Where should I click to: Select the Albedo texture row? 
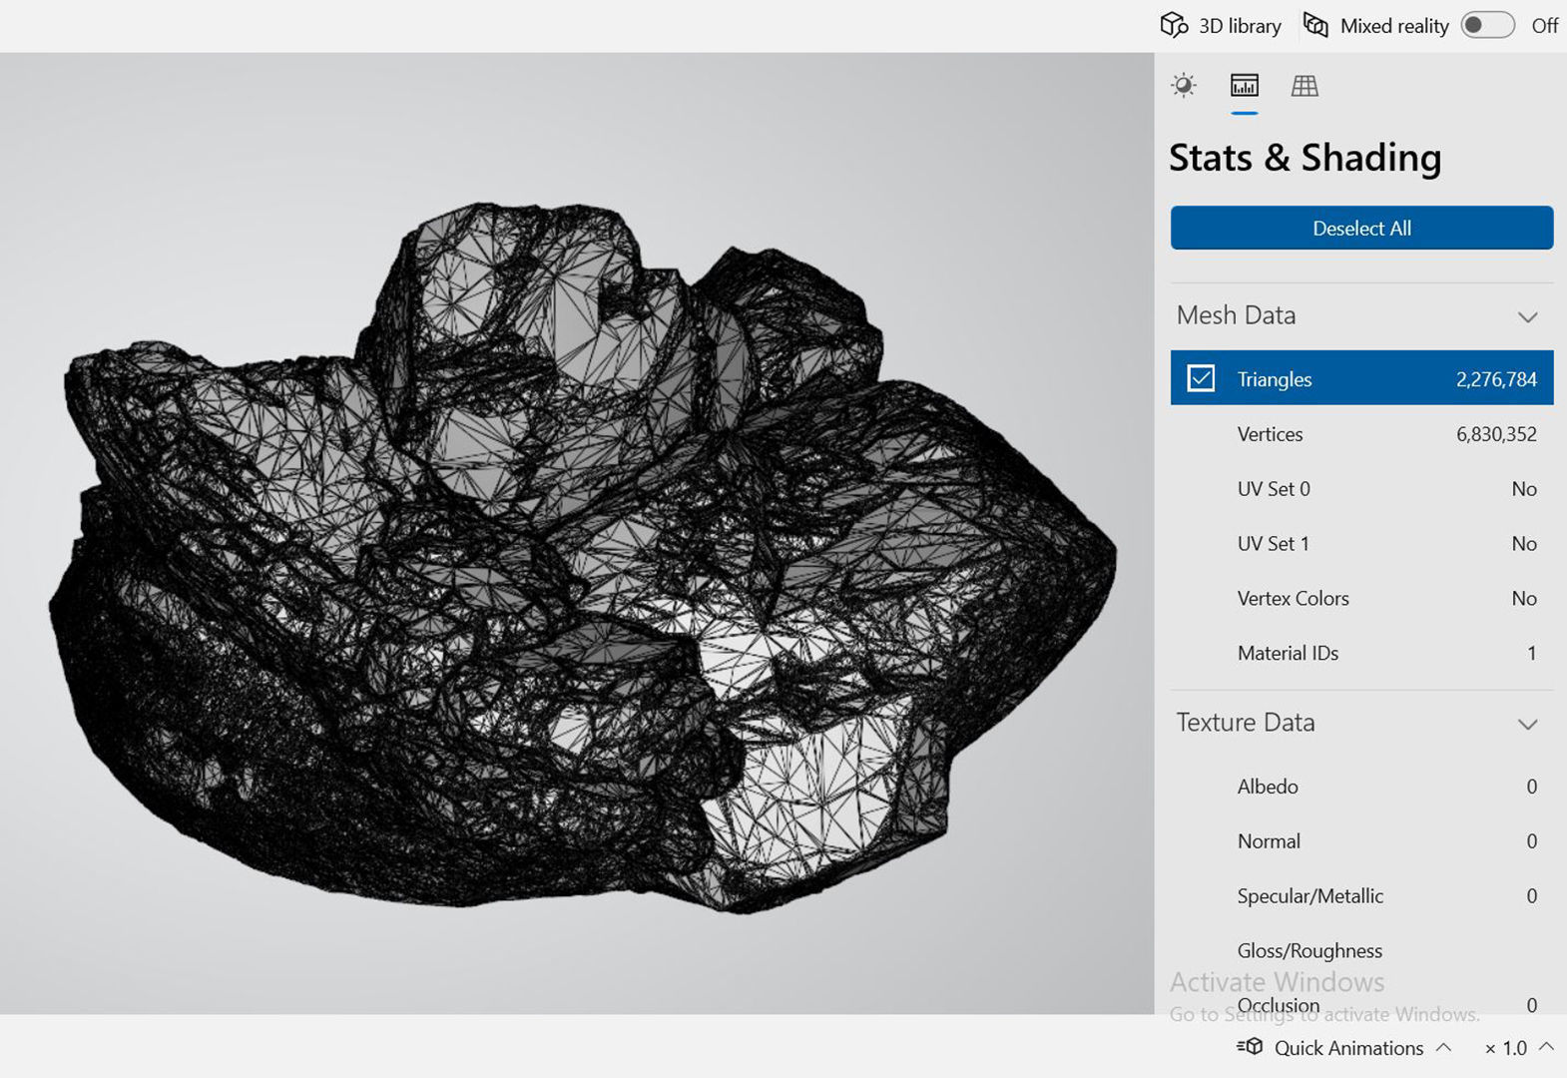[1361, 787]
